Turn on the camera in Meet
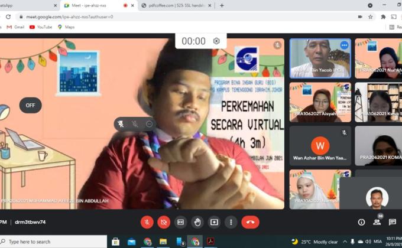Screen dimensions: 402x248 tap(164, 222)
